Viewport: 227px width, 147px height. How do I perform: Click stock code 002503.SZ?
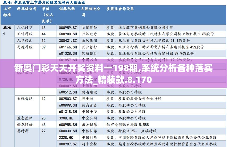coord(68,99)
